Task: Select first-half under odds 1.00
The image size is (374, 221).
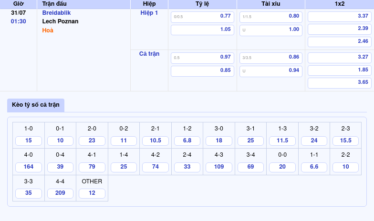Action: pyautogui.click(x=271, y=30)
